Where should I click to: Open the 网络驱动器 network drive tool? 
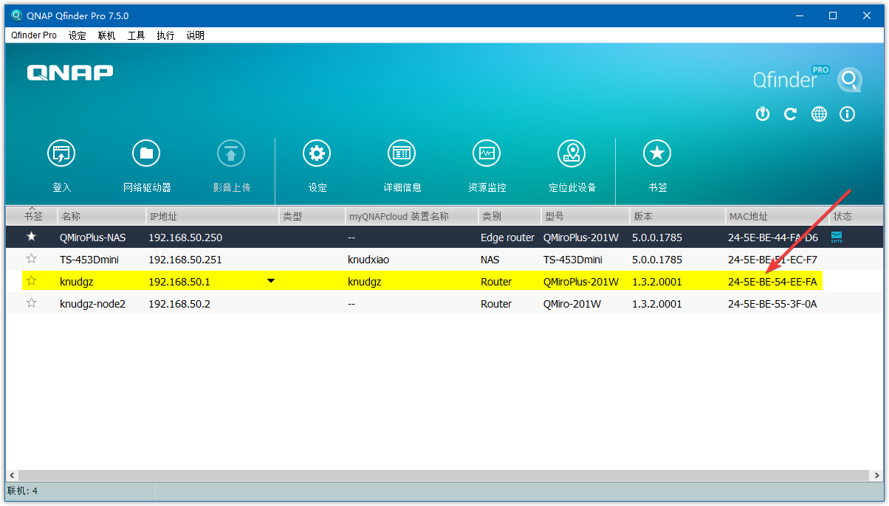pos(146,153)
